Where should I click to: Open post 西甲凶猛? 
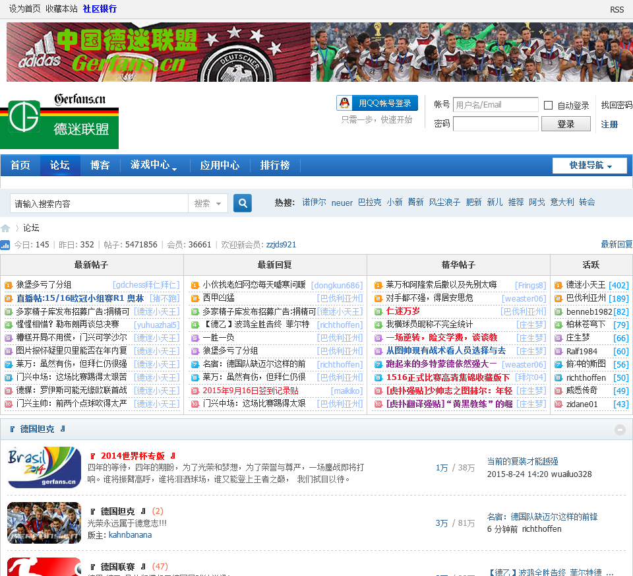click(x=218, y=298)
